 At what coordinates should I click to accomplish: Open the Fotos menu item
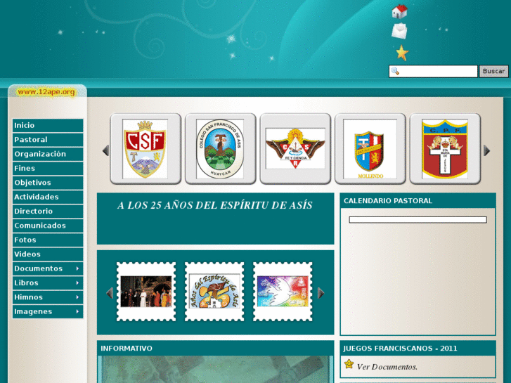[48, 240]
